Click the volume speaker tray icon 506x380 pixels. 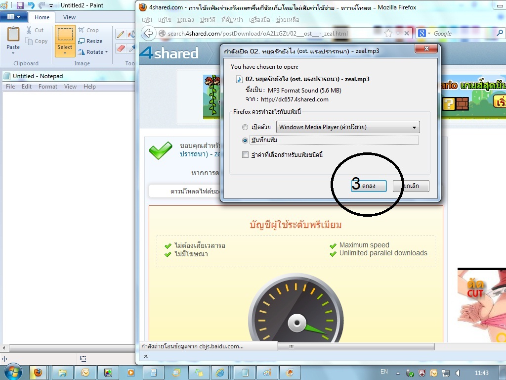(458, 373)
